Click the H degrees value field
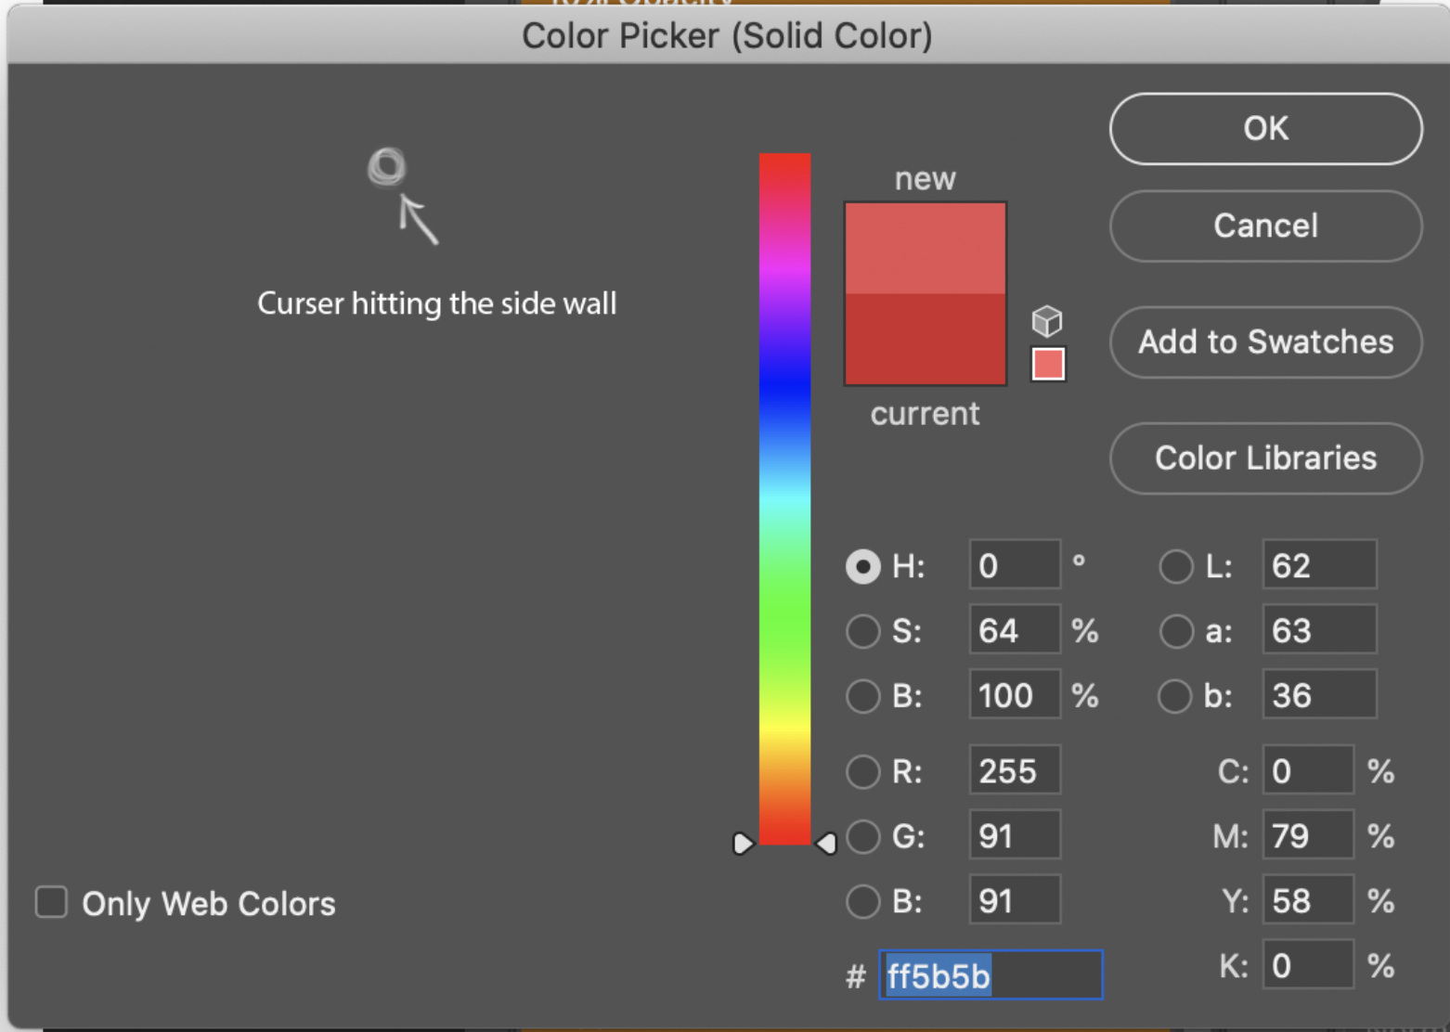The height and width of the screenshot is (1032, 1450). click(x=1014, y=566)
